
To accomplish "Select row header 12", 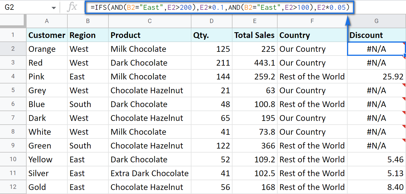I will tap(13, 187).
